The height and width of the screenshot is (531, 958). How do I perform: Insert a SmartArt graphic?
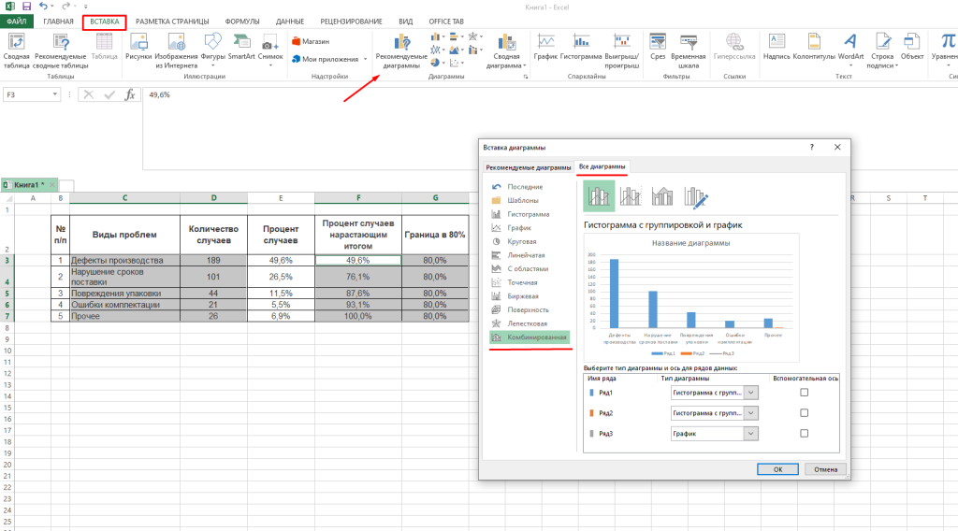[241, 47]
